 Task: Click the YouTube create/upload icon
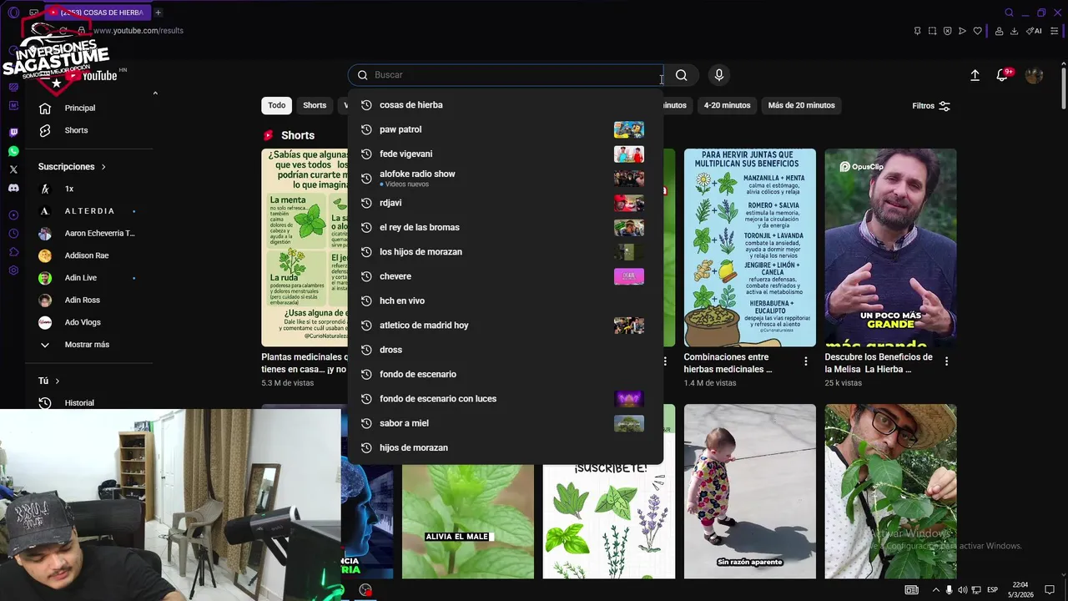[975, 75]
